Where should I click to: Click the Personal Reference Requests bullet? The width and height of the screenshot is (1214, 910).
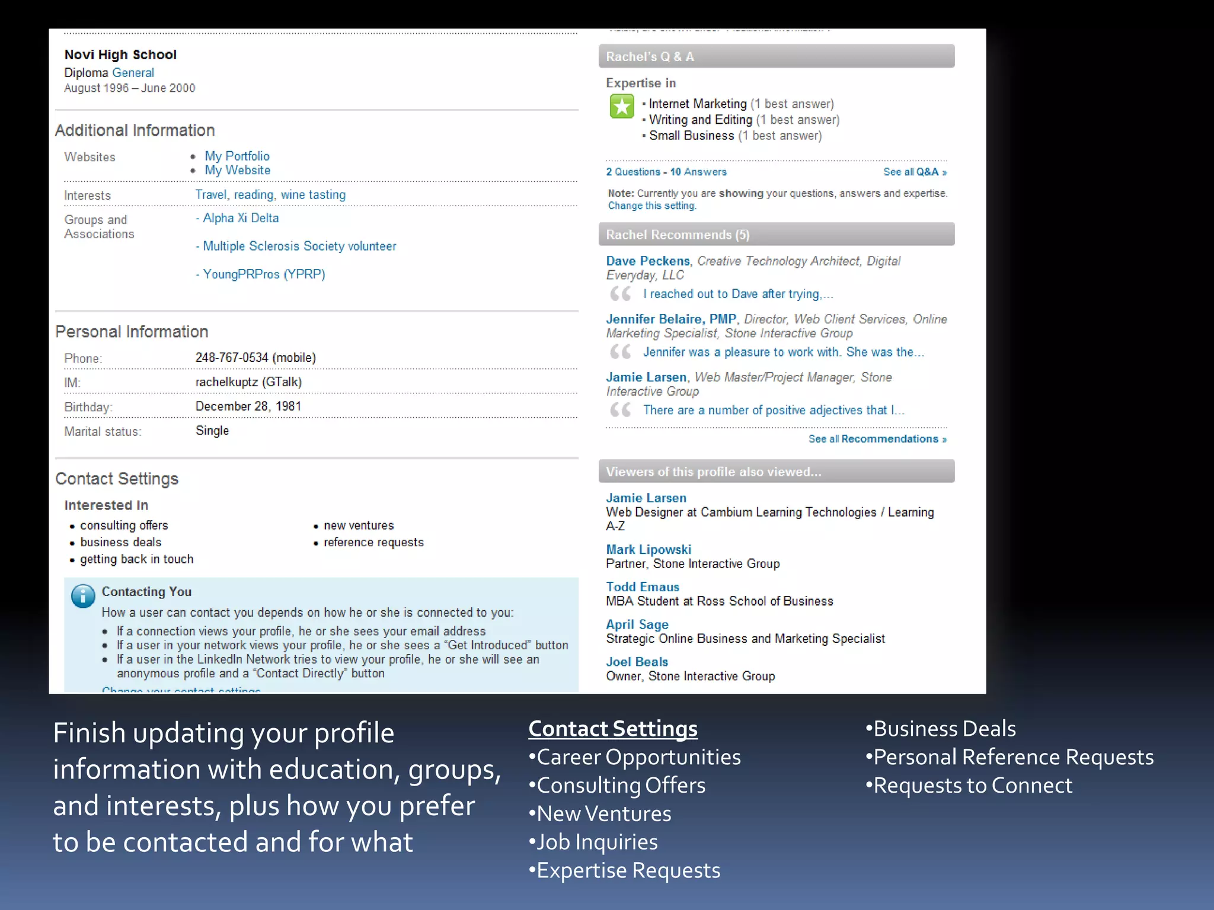pyautogui.click(x=1009, y=757)
